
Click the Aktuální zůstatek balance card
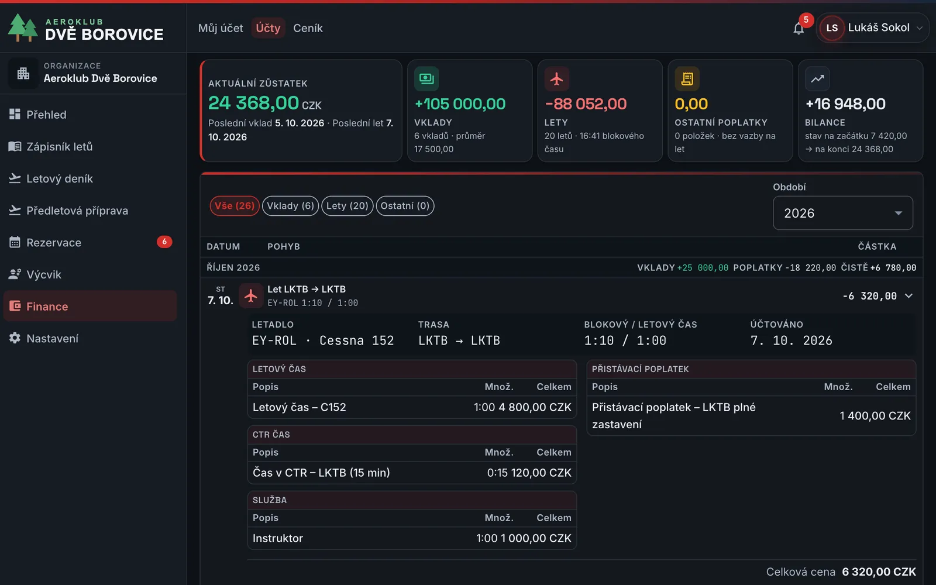301,111
